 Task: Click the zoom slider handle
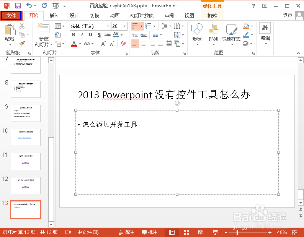237,232
